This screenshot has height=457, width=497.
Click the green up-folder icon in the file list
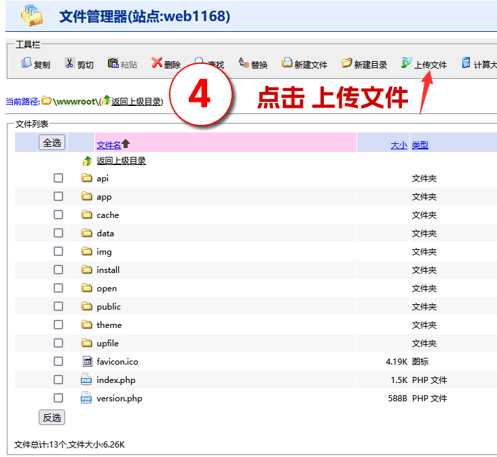coord(87,161)
